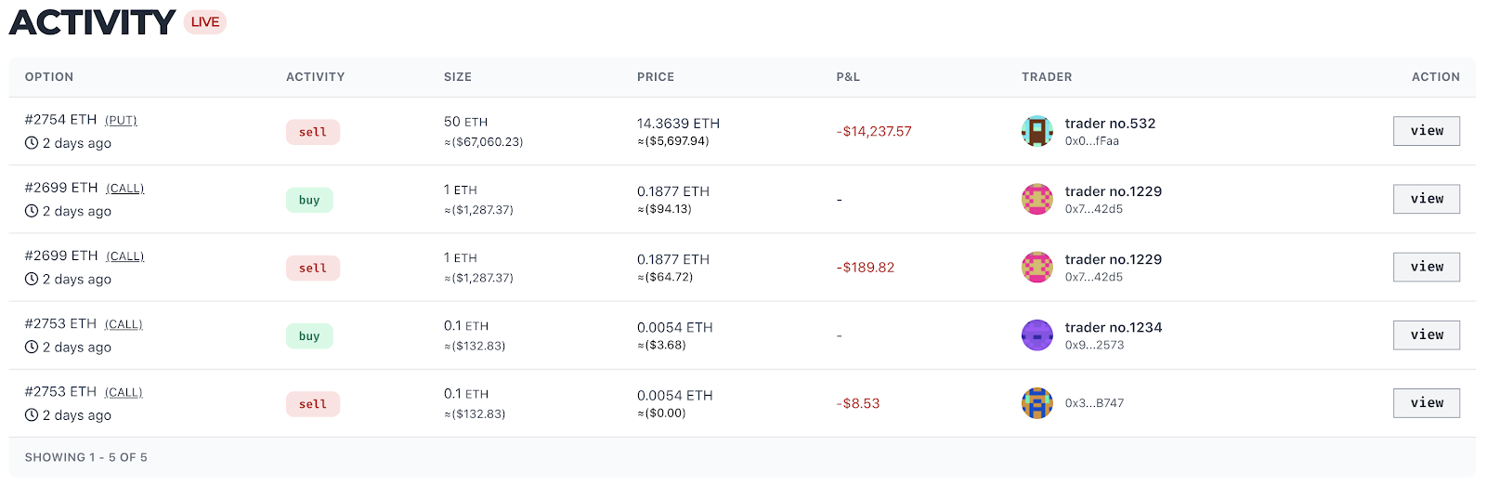Click the LIVE badge next to Activity
The height and width of the screenshot is (485, 1486).
click(205, 22)
